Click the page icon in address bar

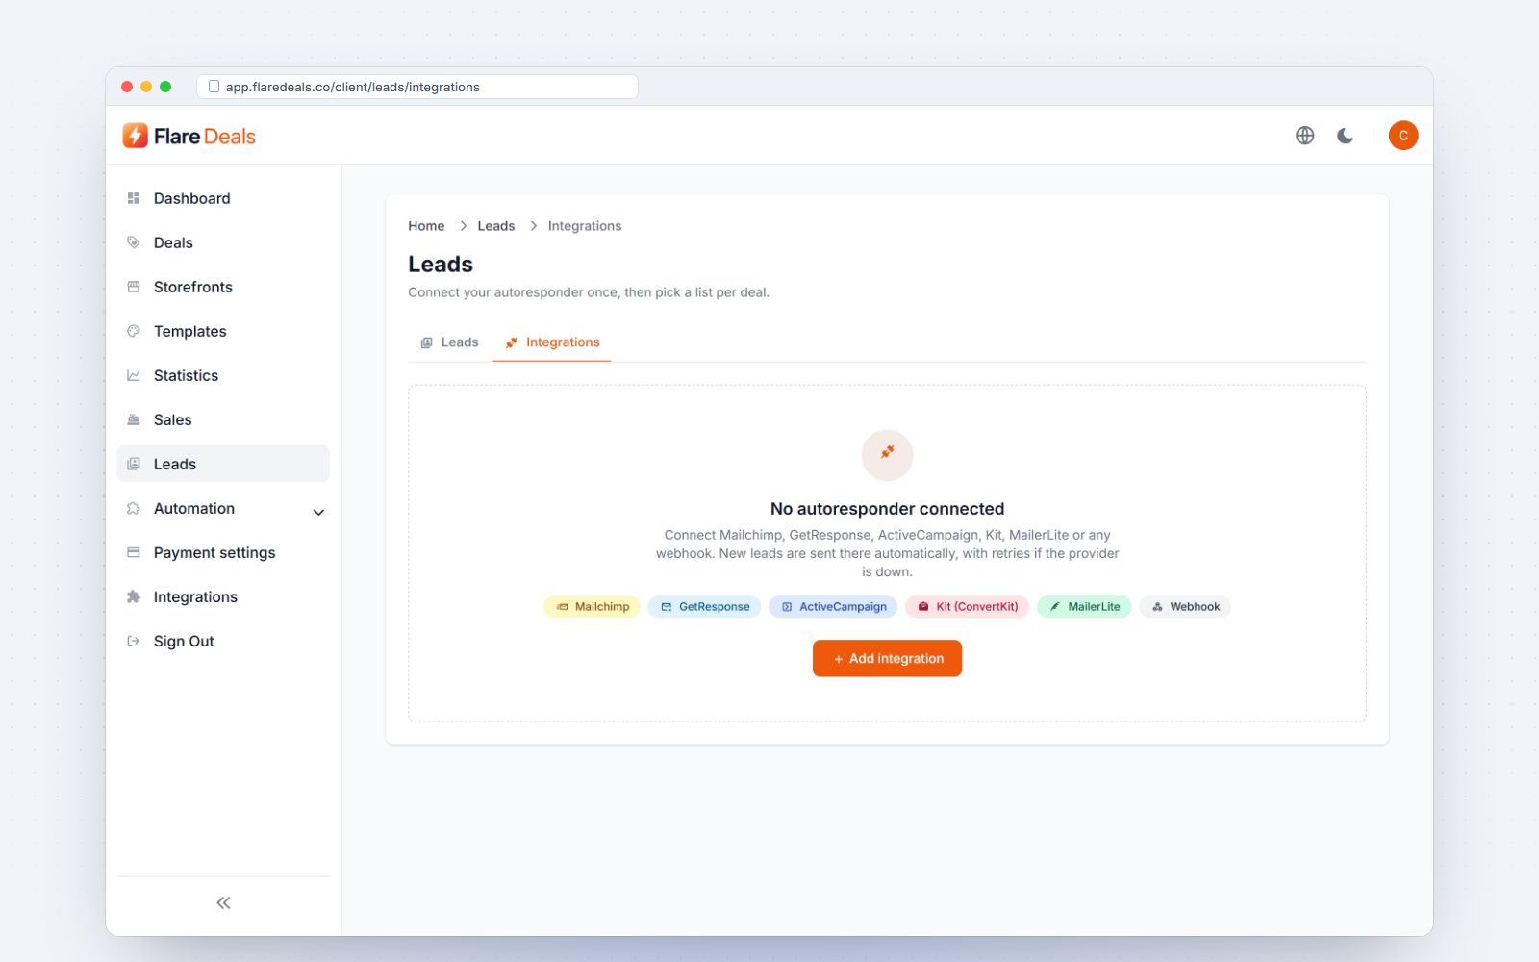(214, 87)
